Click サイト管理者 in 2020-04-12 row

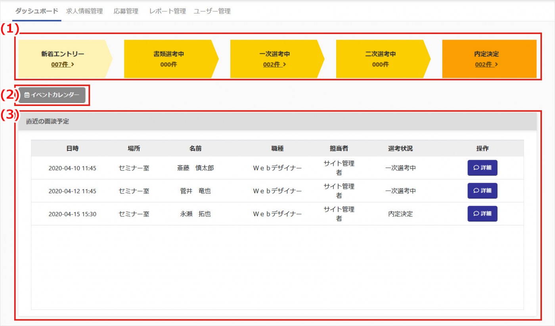pos(339,191)
